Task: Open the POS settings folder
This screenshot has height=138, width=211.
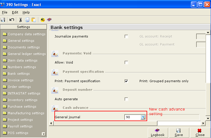Action: click(x=15, y=133)
